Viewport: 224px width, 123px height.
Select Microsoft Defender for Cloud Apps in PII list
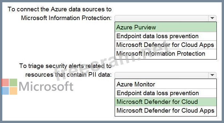(x=165, y=110)
